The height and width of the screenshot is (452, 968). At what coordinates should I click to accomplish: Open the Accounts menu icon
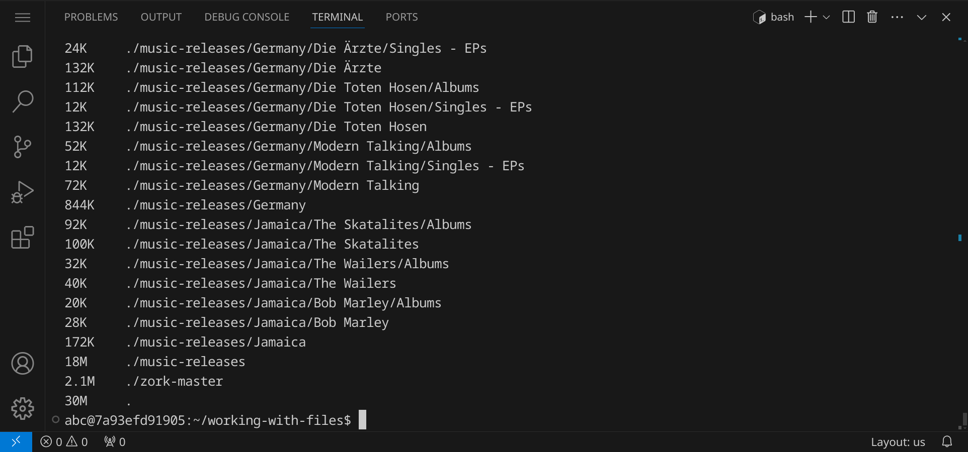coord(22,363)
